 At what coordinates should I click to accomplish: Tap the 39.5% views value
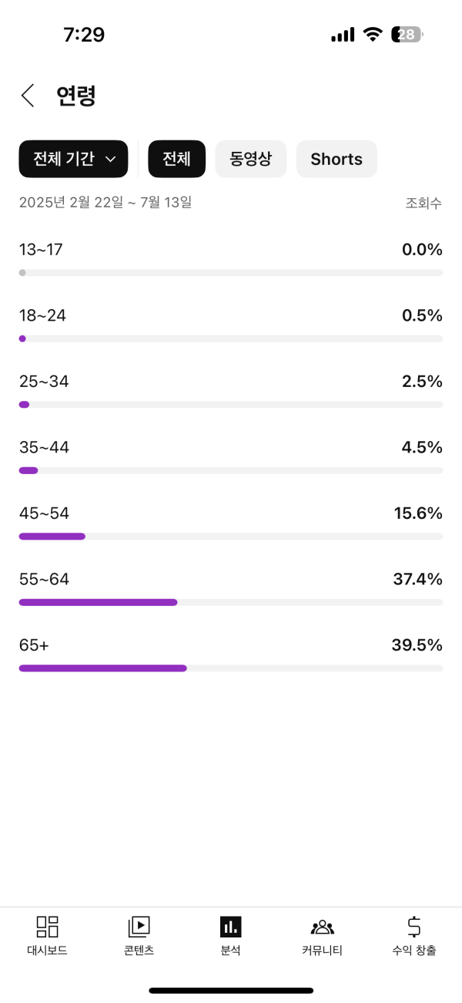tap(417, 645)
